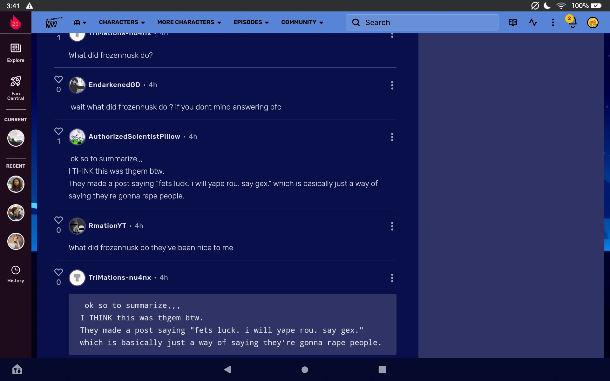Image resolution: width=610 pixels, height=381 pixels.
Task: Expand the COMMUNITY dropdown menu
Action: click(x=302, y=22)
